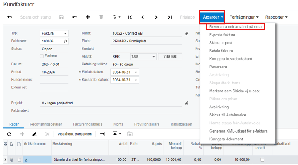Click the Frisläpp button
Image resolution: width=298 pixels, height=165 pixels.
(x=188, y=17)
